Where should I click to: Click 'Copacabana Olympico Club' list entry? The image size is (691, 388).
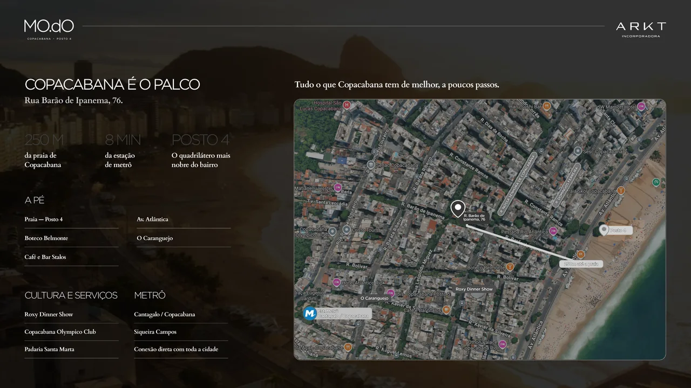60,332
